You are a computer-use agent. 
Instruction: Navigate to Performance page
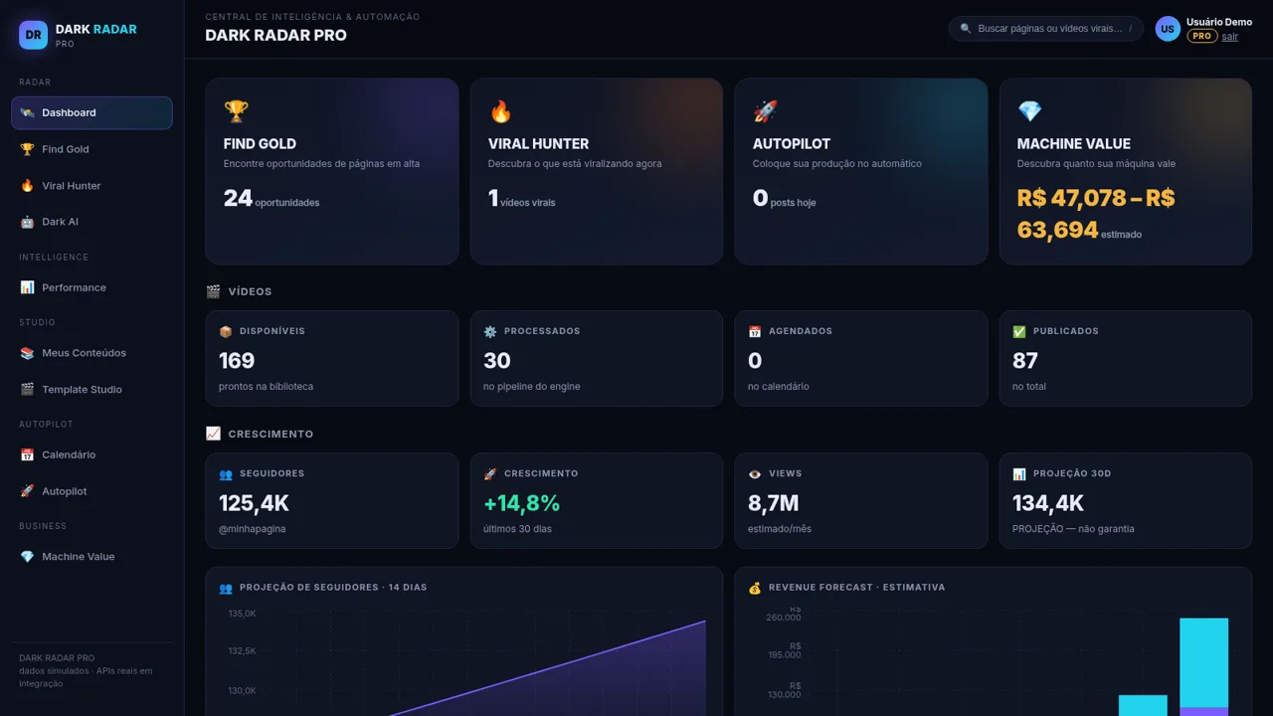[x=91, y=287]
